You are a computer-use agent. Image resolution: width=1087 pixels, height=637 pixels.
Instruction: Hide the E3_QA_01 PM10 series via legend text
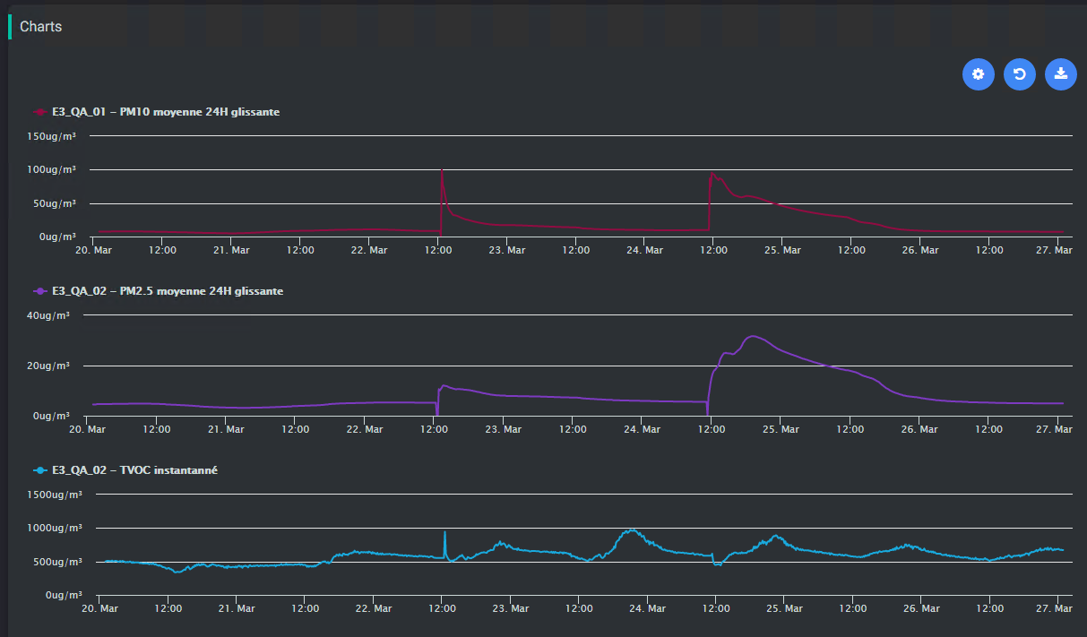point(165,112)
